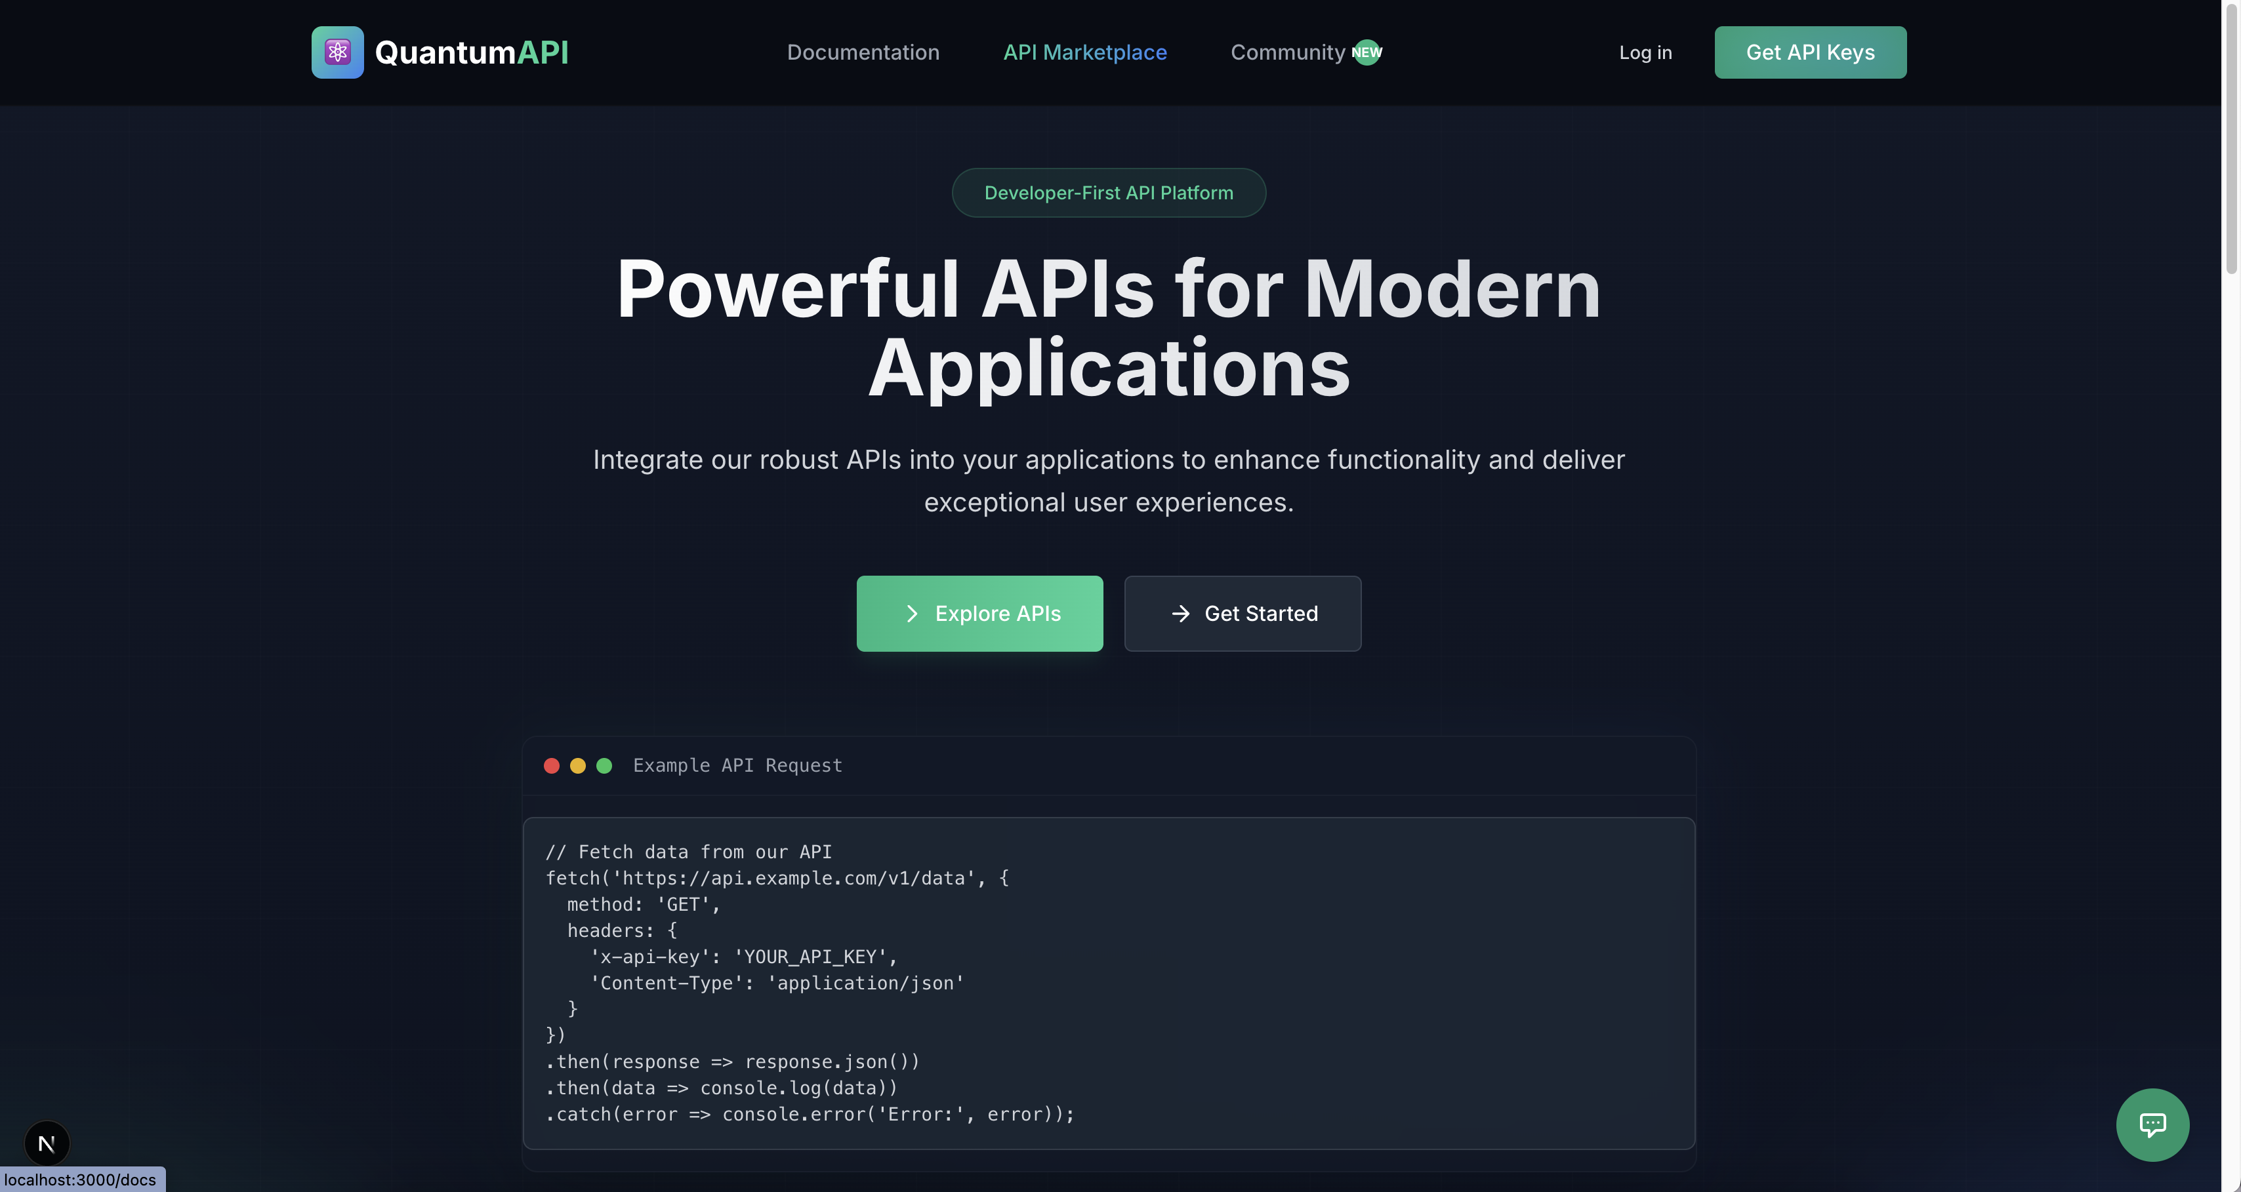Click the red dot in code window
This screenshot has height=1192, width=2241.
click(552, 766)
